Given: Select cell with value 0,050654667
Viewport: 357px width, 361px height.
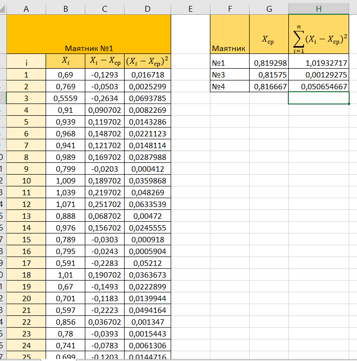Looking at the screenshot, I should click(x=319, y=86).
